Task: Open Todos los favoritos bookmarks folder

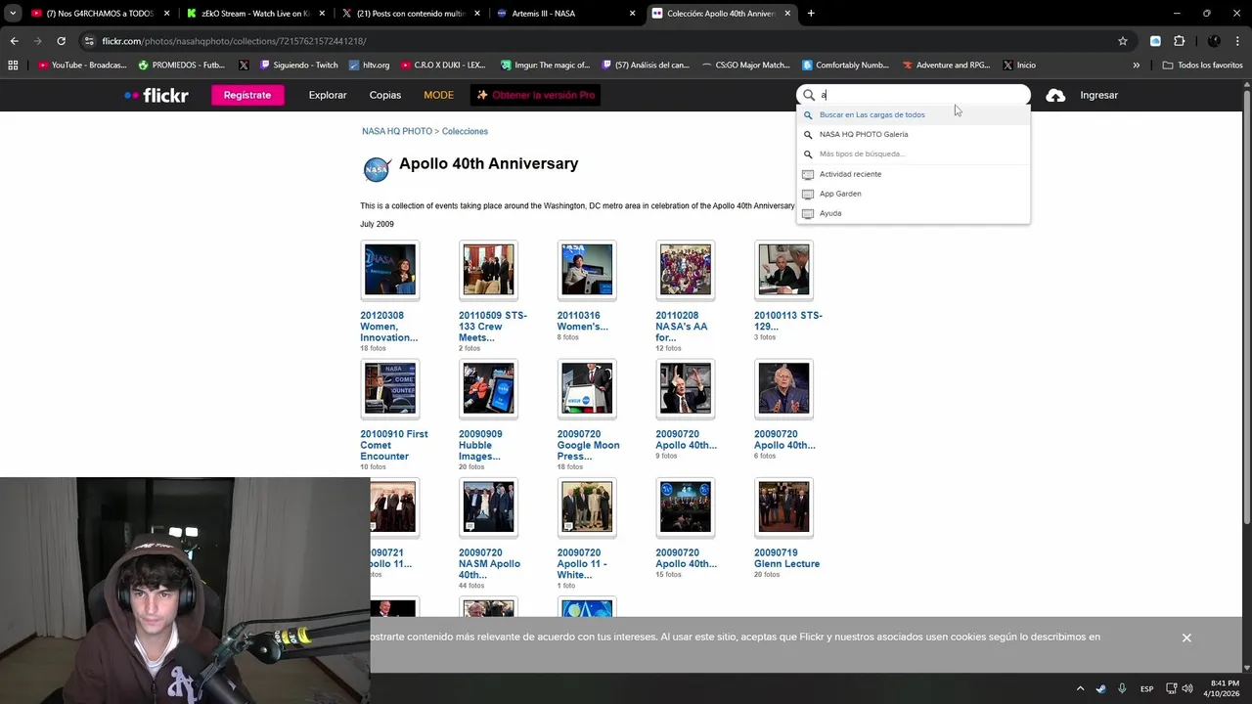Action: (1203, 66)
